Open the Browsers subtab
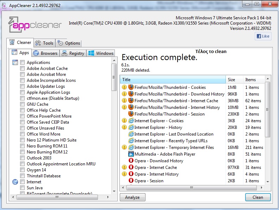The height and width of the screenshot is (210, 279). [45, 53]
